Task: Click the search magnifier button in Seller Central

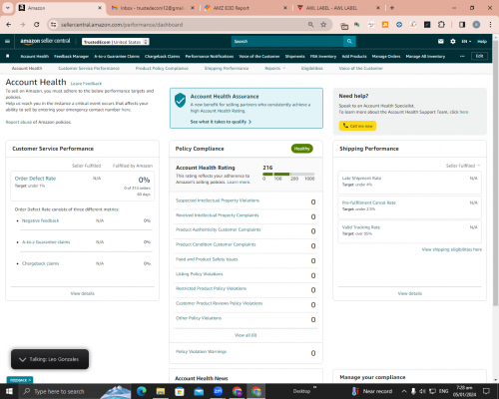Action: tap(349, 41)
